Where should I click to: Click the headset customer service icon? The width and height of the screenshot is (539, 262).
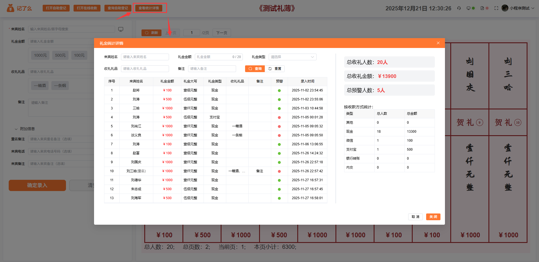[x=459, y=8]
